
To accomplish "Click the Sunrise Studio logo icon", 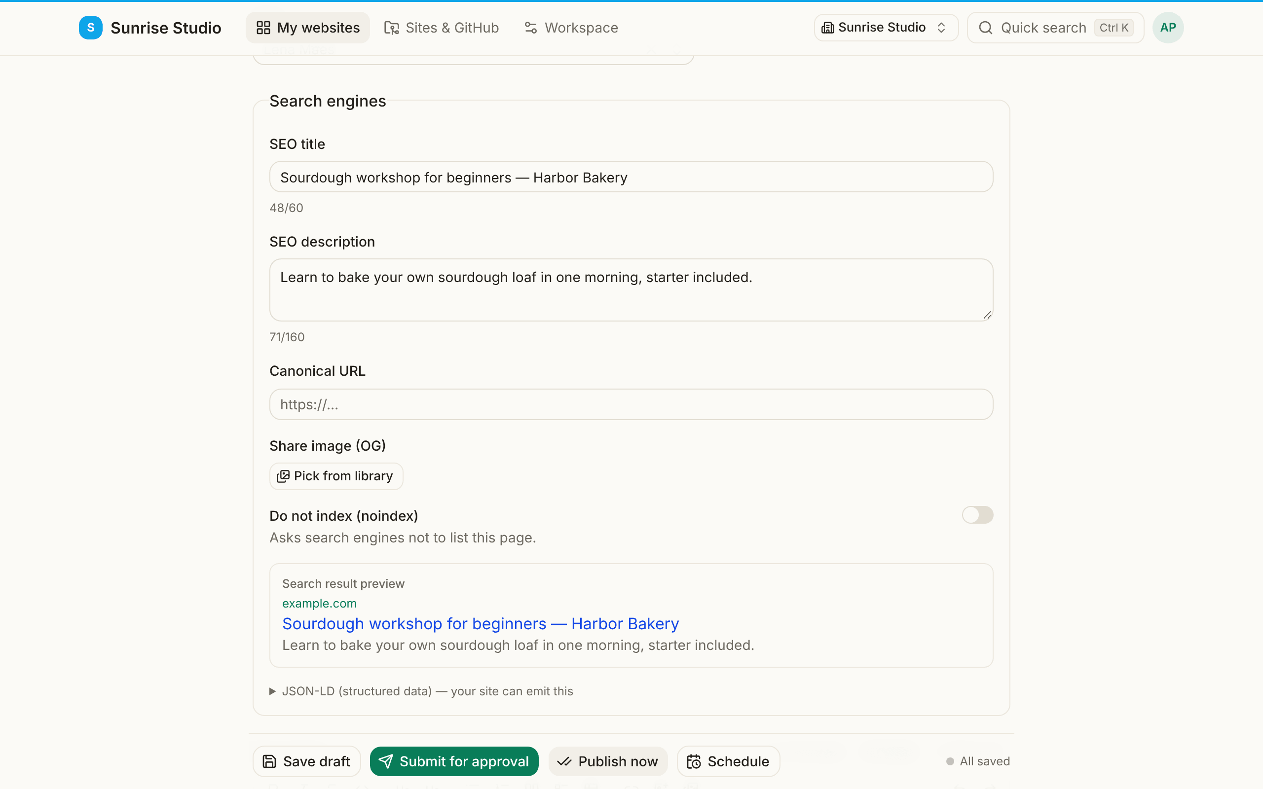I will tap(90, 28).
